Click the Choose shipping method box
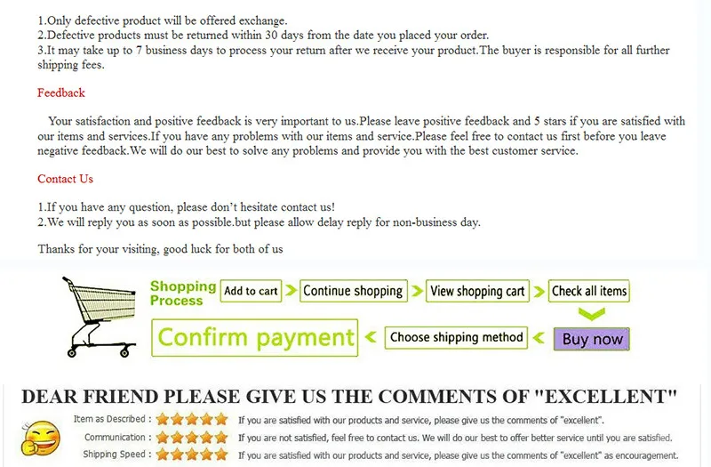 tap(457, 337)
